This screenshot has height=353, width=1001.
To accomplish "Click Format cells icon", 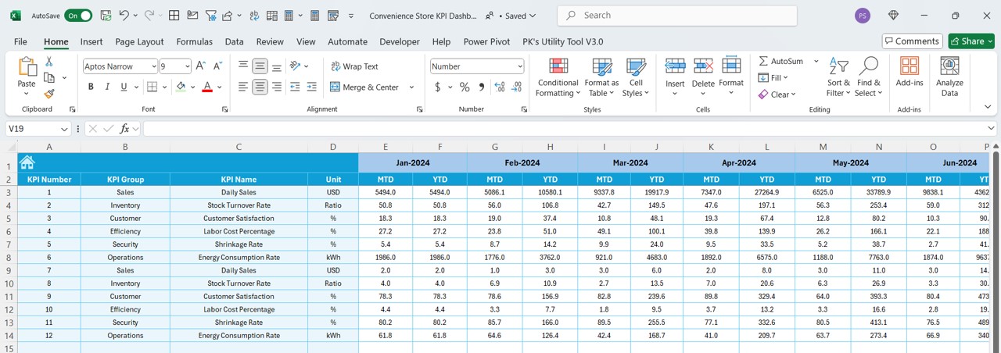I will click(x=731, y=66).
